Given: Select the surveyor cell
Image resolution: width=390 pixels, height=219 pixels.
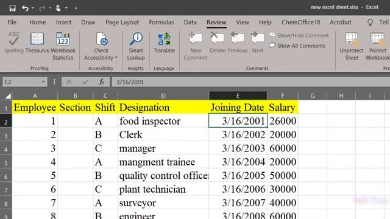Looking at the screenshot, I should [163, 203].
